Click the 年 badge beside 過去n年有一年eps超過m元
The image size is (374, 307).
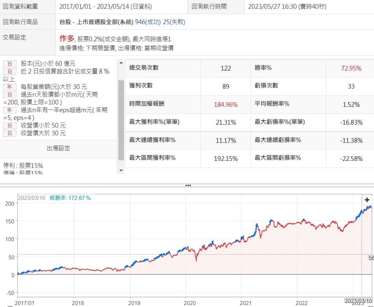click(x=10, y=110)
